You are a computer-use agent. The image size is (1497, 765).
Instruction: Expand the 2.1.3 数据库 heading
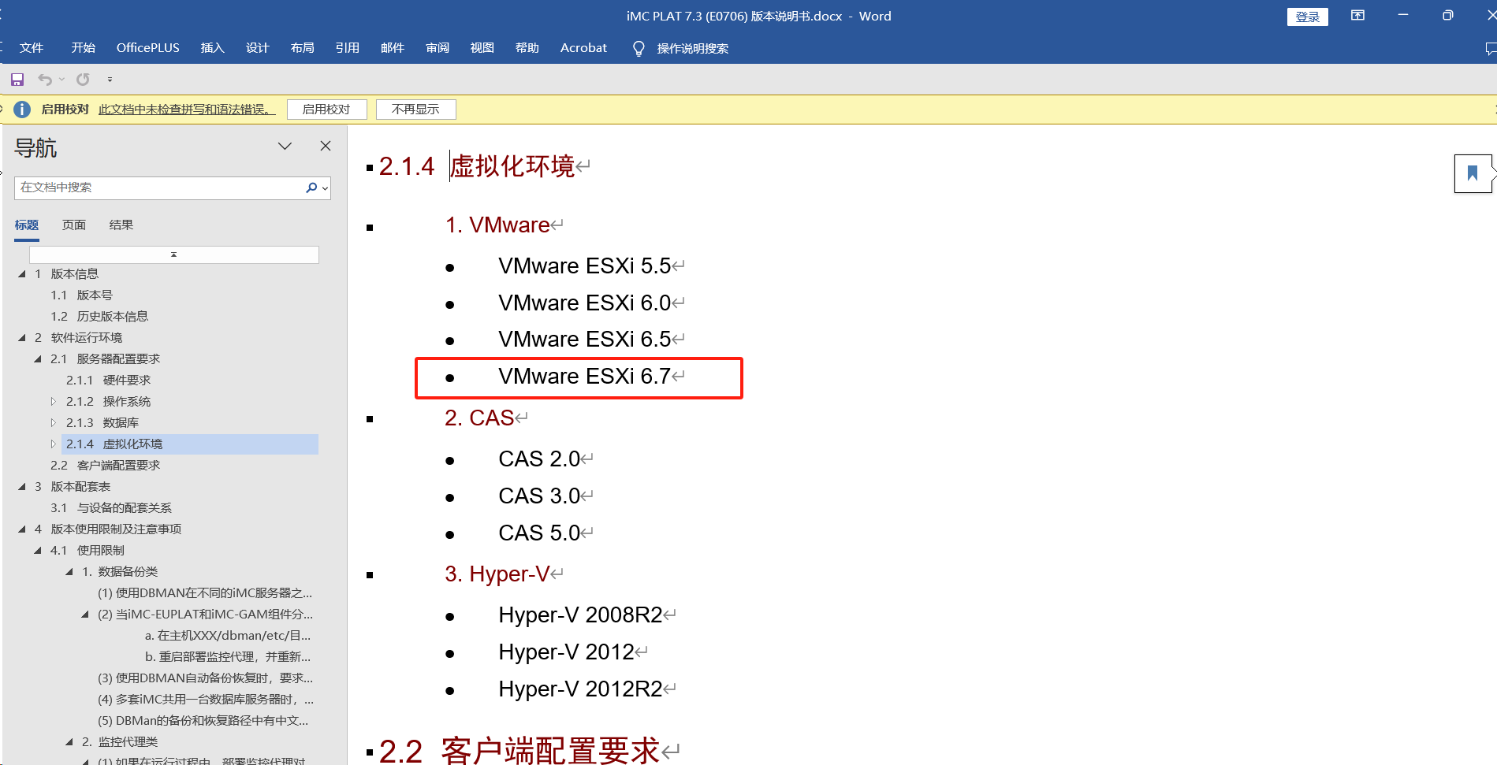pos(54,423)
